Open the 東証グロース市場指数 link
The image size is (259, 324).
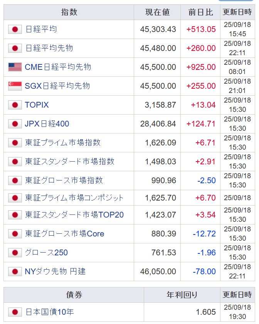pyautogui.click(x=64, y=181)
